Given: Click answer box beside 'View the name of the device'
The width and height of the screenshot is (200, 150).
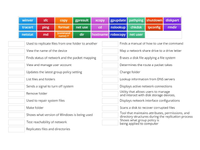Looking at the screenshot, I should coord(16,51).
